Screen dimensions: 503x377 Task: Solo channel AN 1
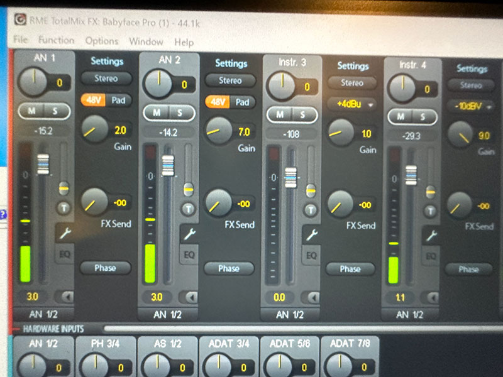click(56, 111)
